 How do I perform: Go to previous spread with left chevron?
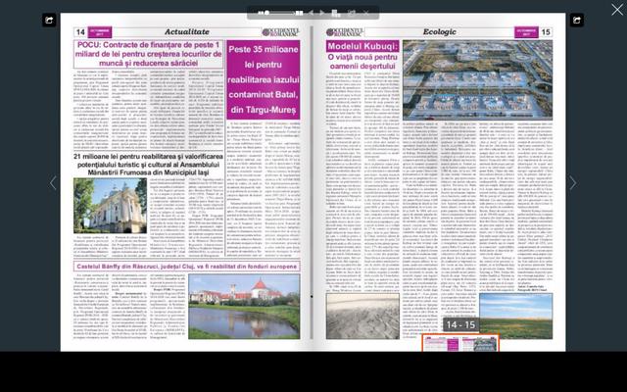click(x=53, y=183)
